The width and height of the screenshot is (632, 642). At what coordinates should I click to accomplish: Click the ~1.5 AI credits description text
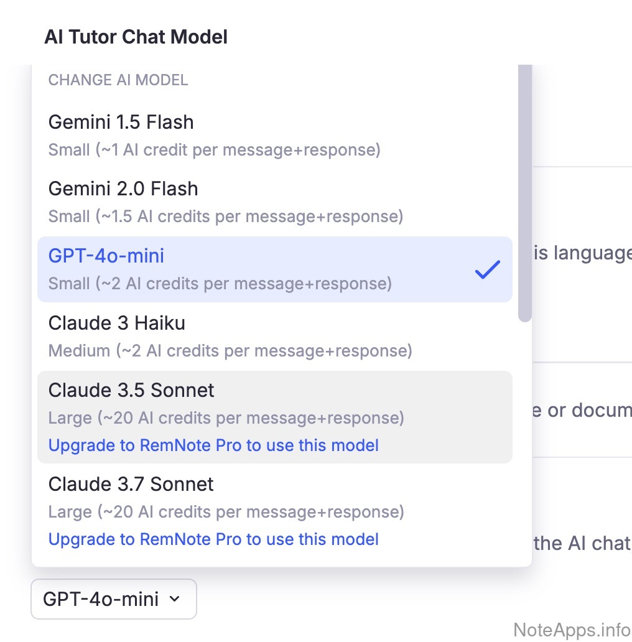coord(226,217)
